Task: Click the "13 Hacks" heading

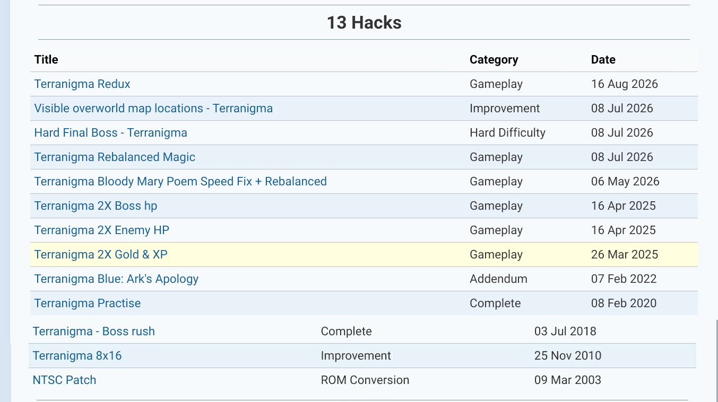Action: coord(364,22)
